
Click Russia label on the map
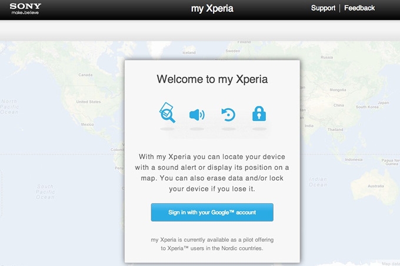327,58
